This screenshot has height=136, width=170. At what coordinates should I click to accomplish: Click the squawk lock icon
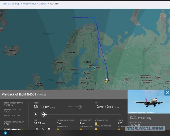pyautogui.click(x=119, y=129)
